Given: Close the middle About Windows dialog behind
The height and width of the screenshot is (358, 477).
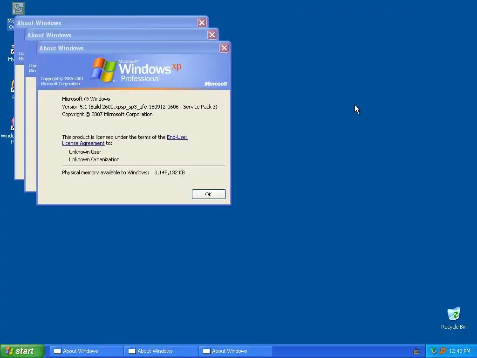Looking at the screenshot, I should pyautogui.click(x=212, y=34).
